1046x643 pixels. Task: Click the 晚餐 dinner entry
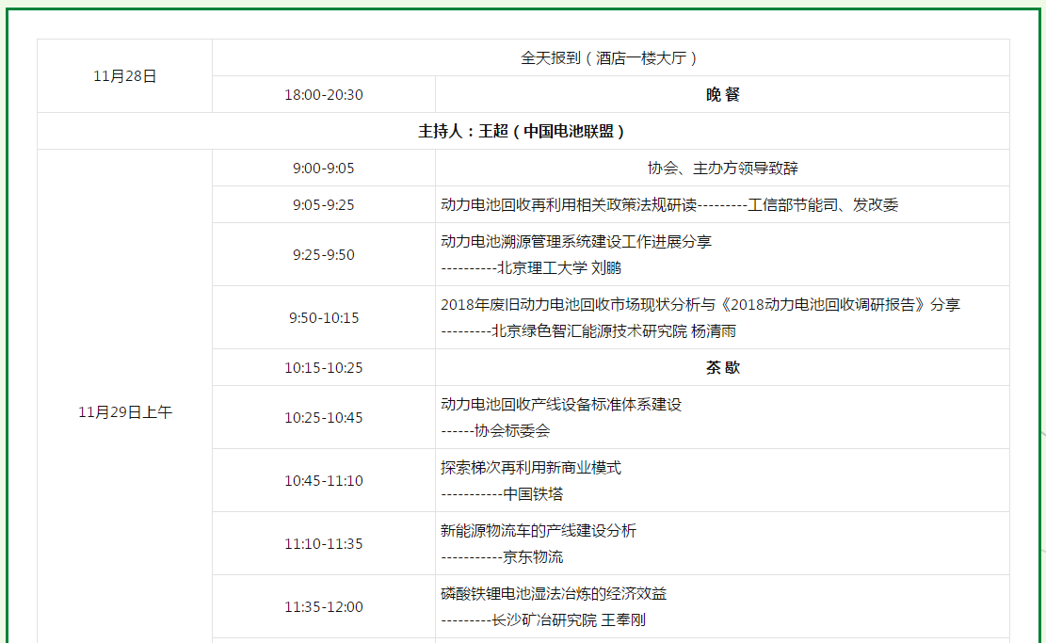pos(722,95)
